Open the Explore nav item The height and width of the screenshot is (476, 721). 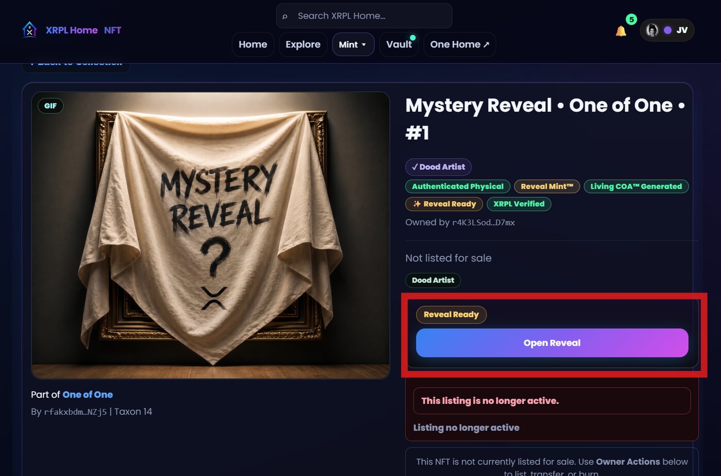click(x=303, y=44)
